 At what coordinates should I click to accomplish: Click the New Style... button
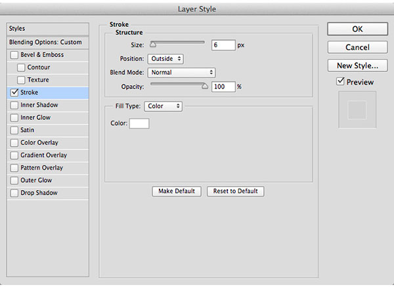pyautogui.click(x=358, y=66)
